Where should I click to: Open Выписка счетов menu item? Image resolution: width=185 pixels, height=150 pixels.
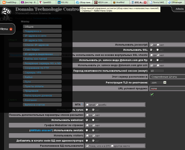click(42, 105)
